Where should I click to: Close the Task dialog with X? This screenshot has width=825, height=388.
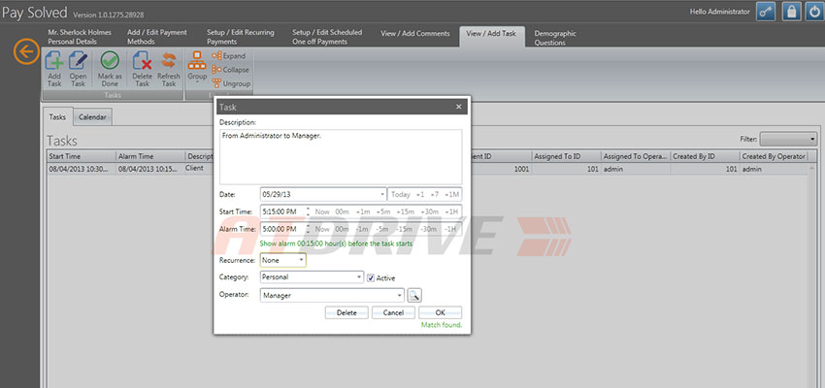[x=458, y=107]
